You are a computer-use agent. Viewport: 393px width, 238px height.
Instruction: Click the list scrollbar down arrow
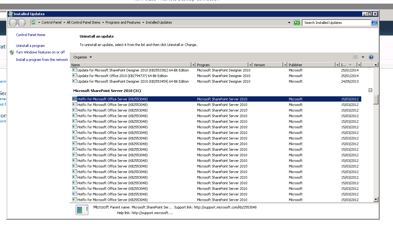(x=376, y=199)
